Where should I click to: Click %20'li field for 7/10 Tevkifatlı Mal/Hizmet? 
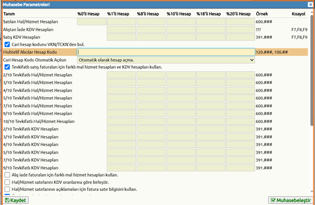pos(240,106)
